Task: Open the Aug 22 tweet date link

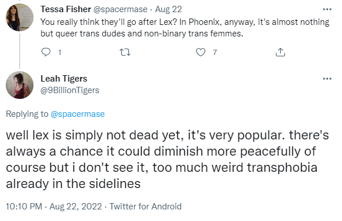Action: [168, 9]
